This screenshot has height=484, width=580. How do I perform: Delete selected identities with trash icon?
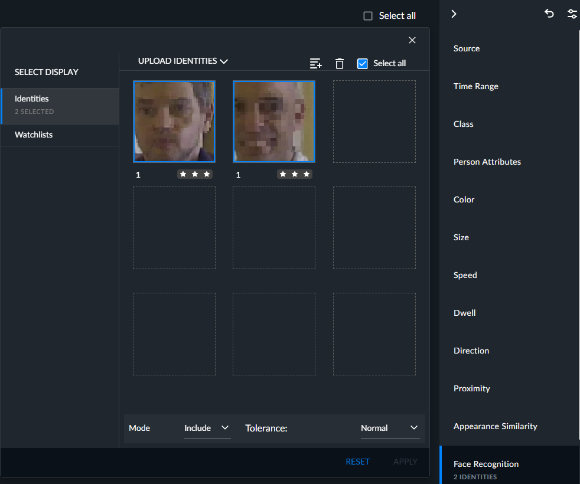tap(339, 64)
